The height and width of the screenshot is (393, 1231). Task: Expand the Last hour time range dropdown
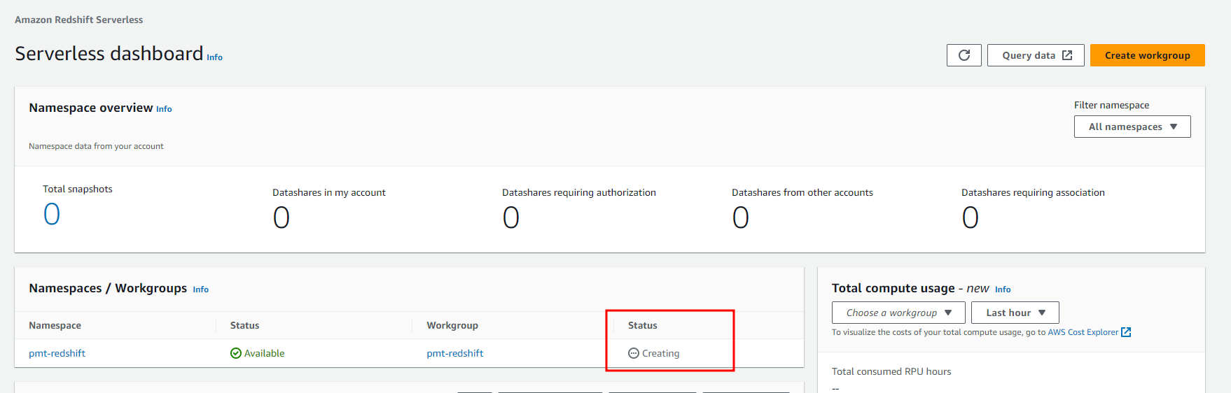point(1015,313)
